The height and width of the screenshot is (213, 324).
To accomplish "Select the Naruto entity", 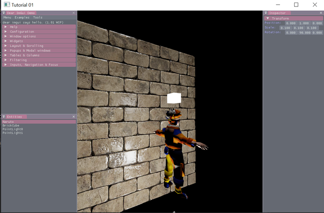I will point(39,122).
